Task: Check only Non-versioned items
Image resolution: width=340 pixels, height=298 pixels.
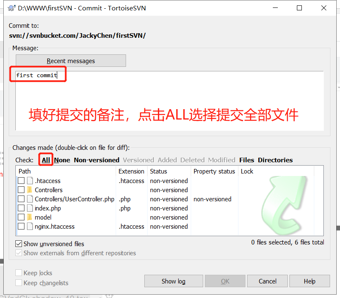Action: click(97, 160)
